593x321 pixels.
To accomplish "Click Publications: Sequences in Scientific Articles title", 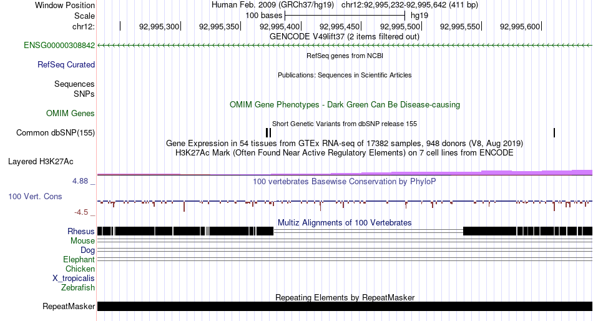I will [345, 75].
